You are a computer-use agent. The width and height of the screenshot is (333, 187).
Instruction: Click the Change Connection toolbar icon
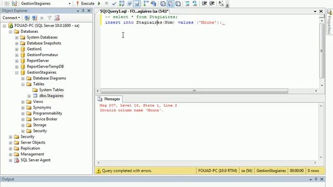point(15,4)
